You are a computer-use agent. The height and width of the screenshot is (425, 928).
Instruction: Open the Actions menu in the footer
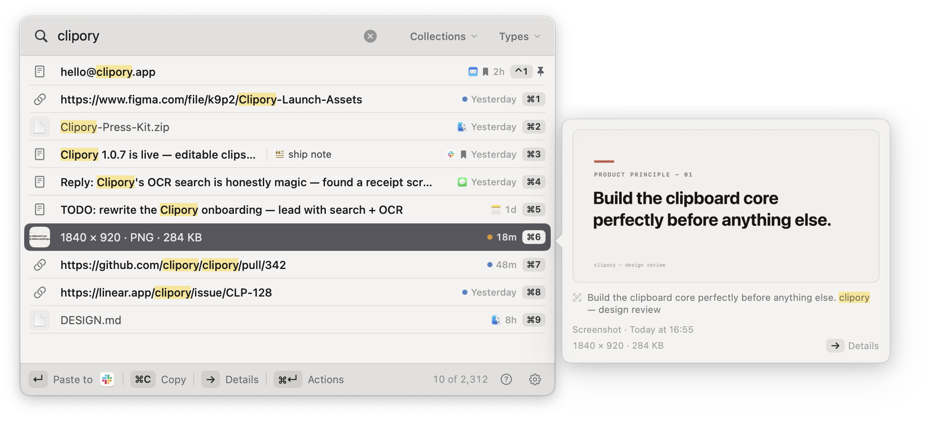(x=309, y=379)
